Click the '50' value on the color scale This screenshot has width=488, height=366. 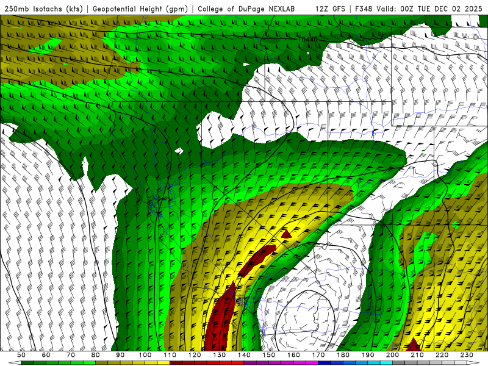tap(21, 355)
